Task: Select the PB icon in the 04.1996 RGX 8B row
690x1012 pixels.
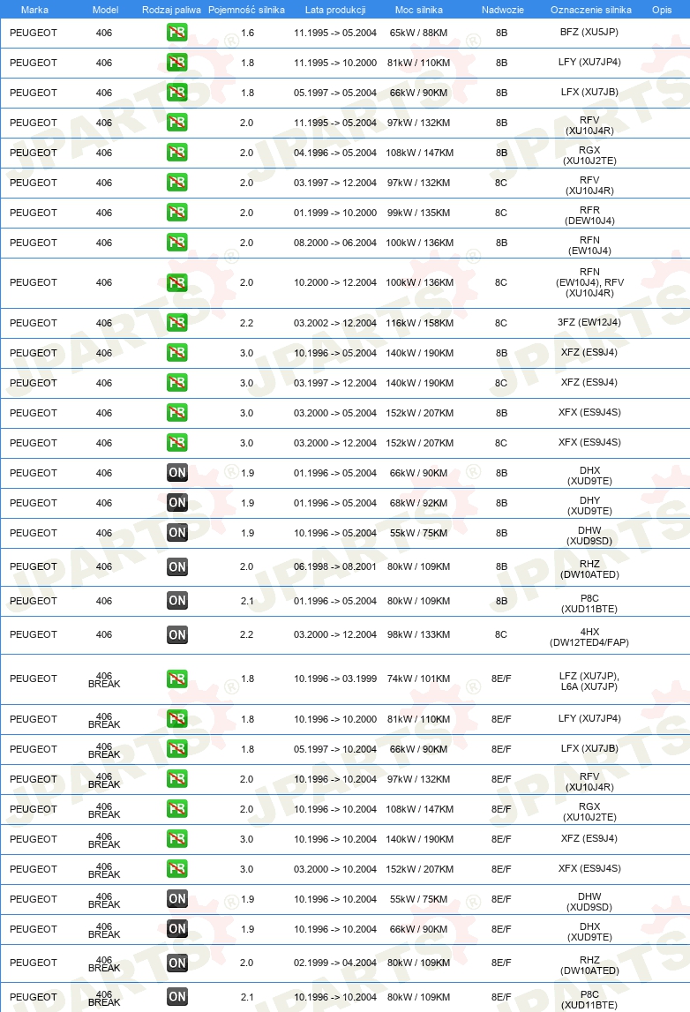Action: pyautogui.click(x=176, y=153)
